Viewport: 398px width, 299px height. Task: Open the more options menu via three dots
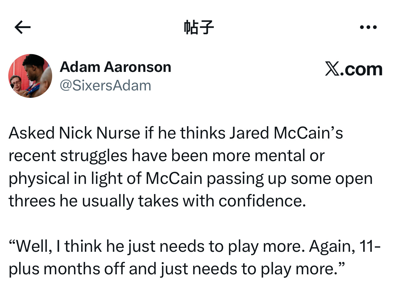coord(368,27)
